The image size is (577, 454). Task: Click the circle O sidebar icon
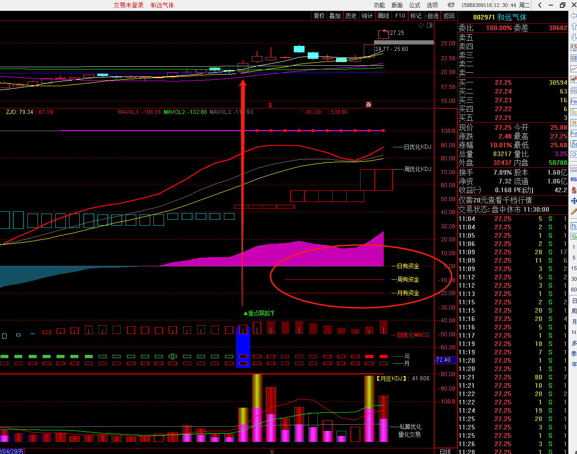(x=574, y=155)
